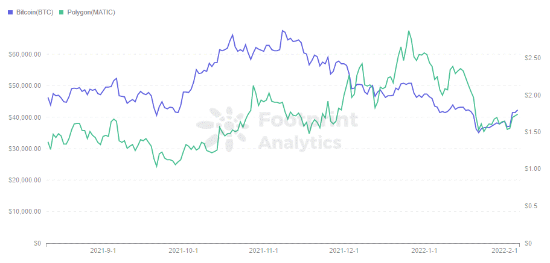Select the 2022-1-1 date axis label
Image resolution: width=550 pixels, height=263 pixels.
(424, 250)
